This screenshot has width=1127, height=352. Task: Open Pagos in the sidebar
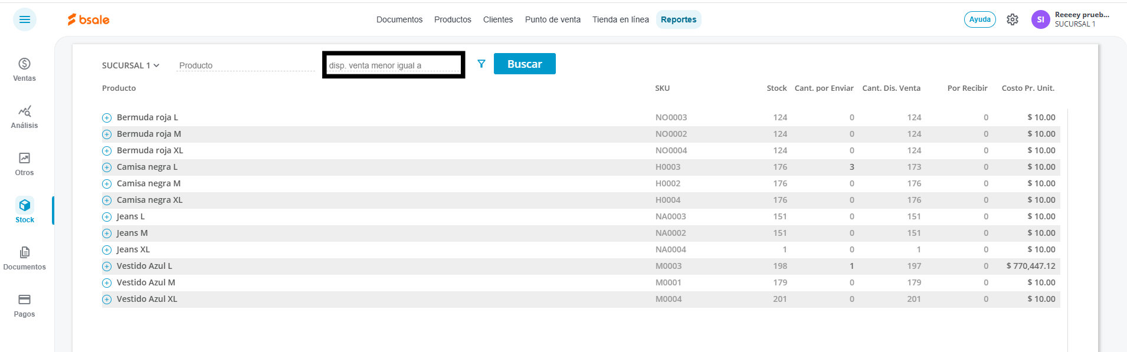tap(24, 305)
